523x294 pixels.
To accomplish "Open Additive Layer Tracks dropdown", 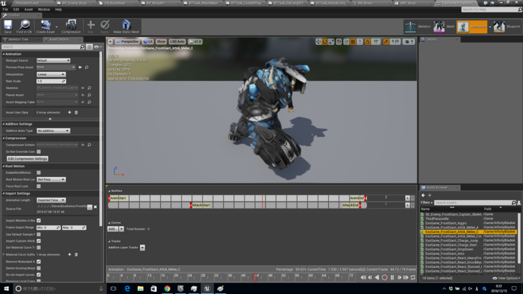I will (143, 248).
